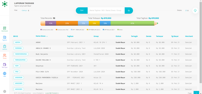This screenshot has height=94, width=202.
Task: Open the Tabungan wallet icon
Action: pos(5,65)
